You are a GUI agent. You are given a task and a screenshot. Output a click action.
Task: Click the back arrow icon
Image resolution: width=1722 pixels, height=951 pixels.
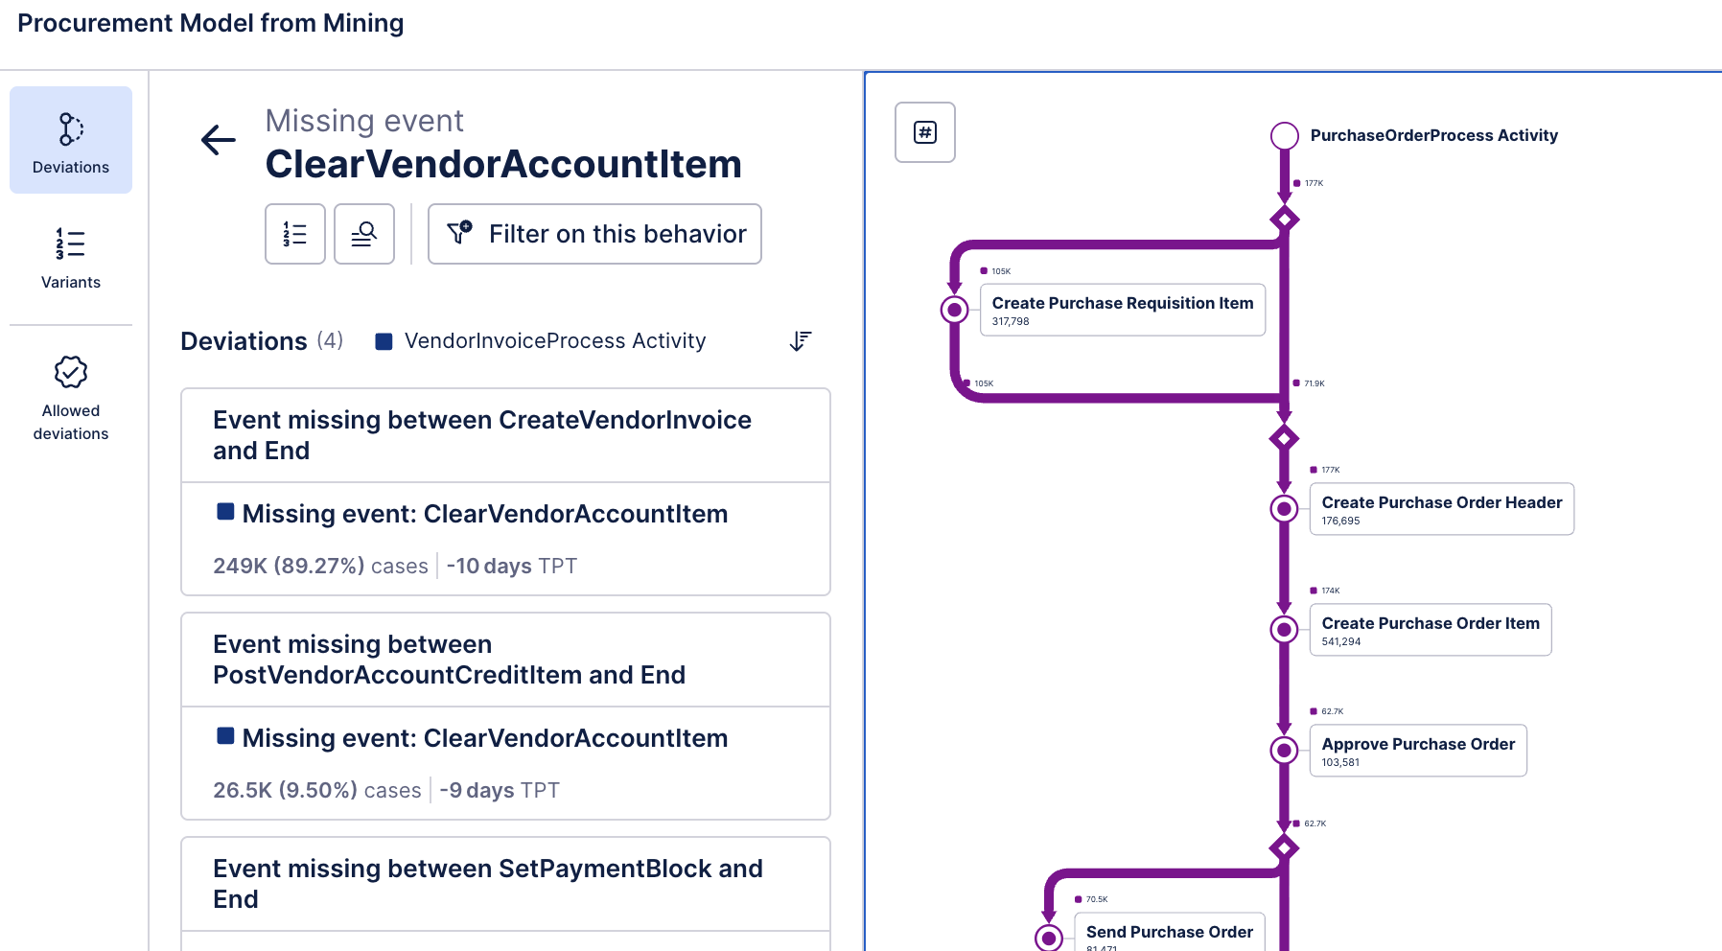(219, 140)
